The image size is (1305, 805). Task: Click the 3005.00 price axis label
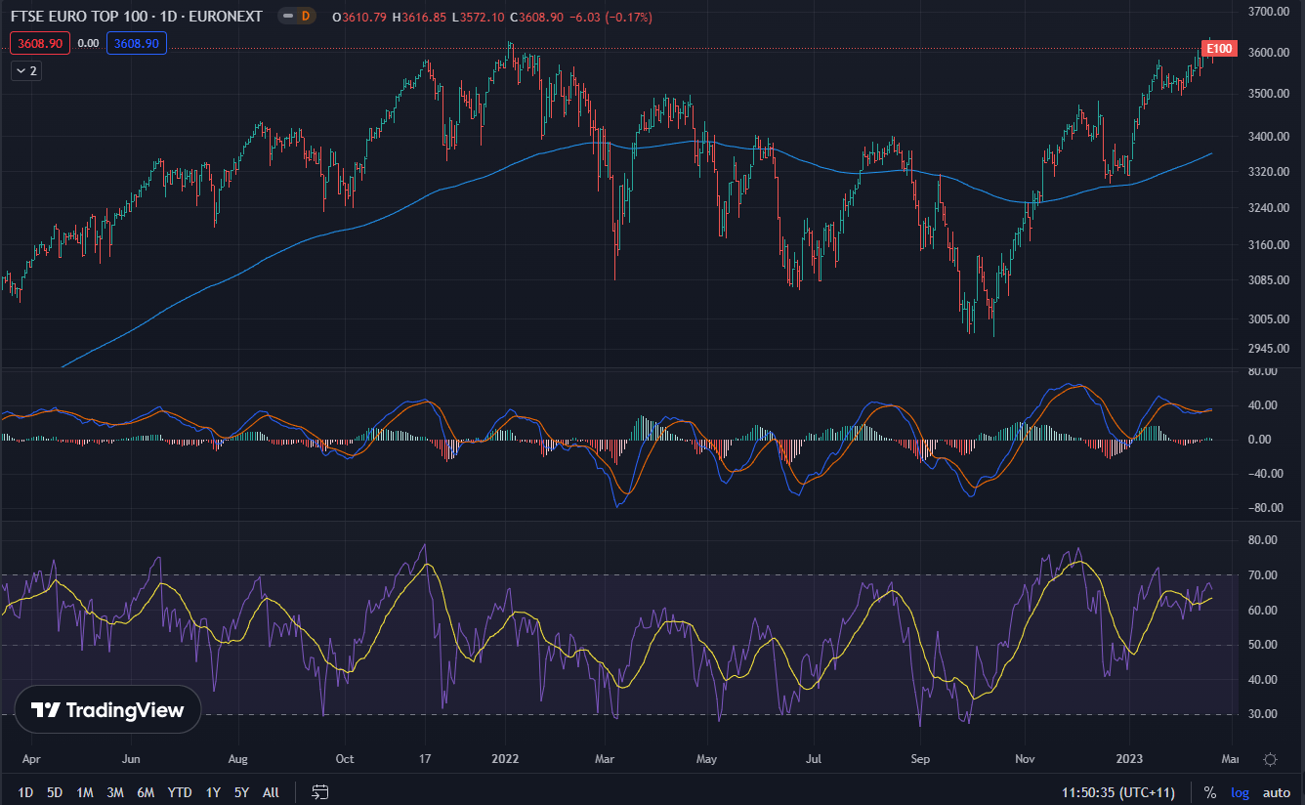coord(1269,318)
